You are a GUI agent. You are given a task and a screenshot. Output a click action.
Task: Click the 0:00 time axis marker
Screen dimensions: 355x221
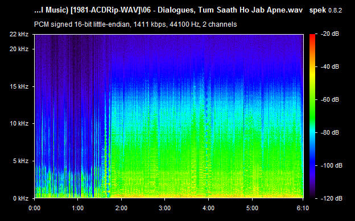(34, 208)
